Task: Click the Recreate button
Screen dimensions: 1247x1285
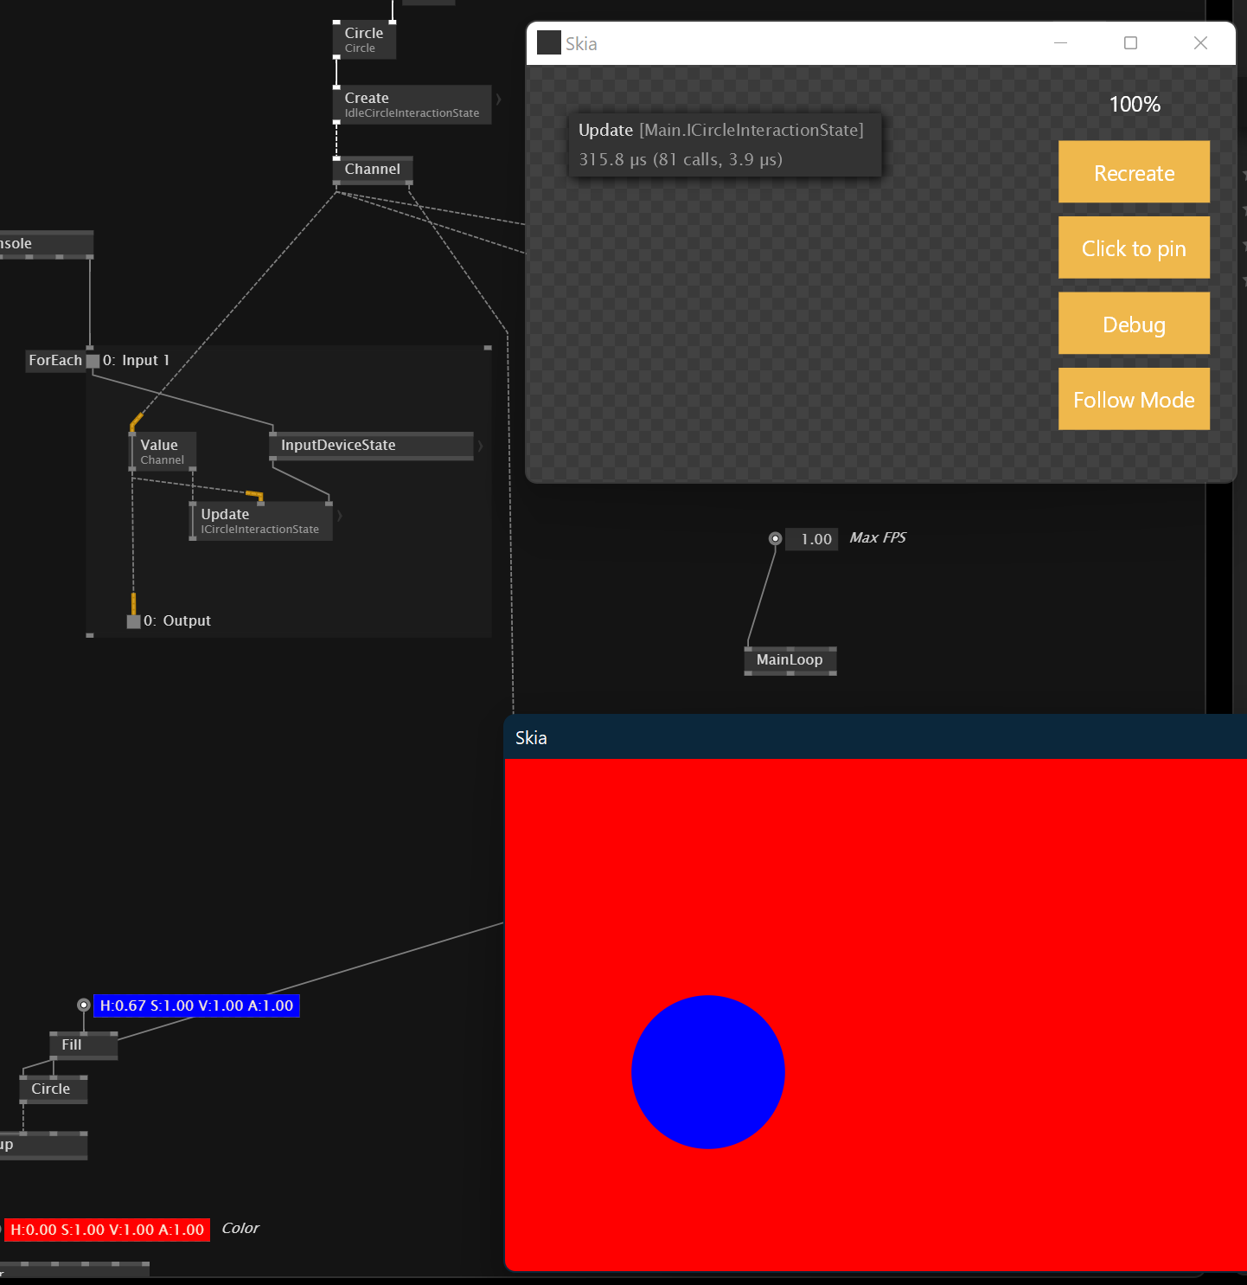Action: click(x=1134, y=172)
